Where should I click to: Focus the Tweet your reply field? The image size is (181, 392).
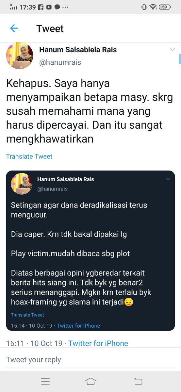tap(90, 360)
